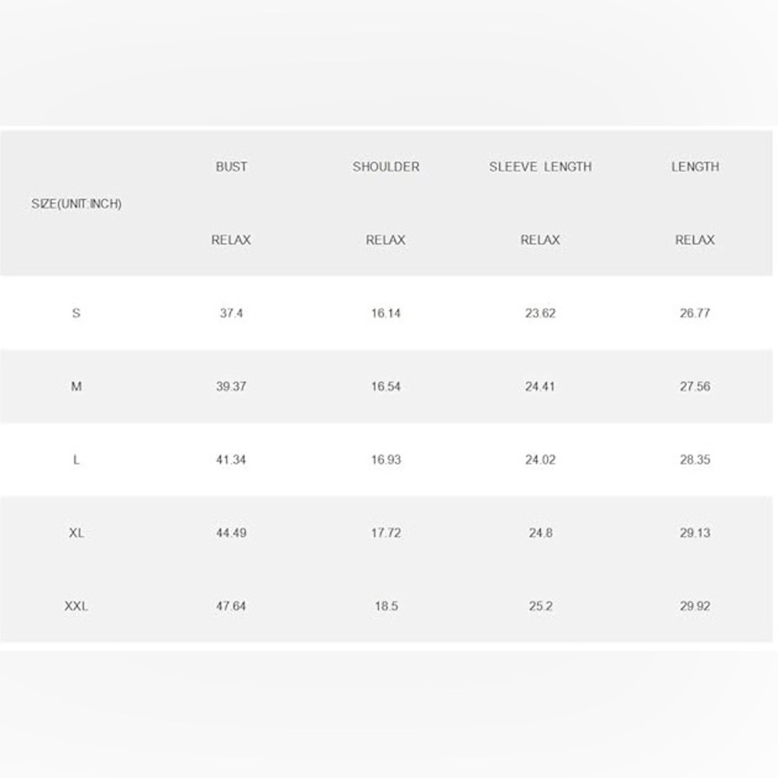Select the XXL size row label
This screenshot has height=778, width=778.
click(76, 606)
